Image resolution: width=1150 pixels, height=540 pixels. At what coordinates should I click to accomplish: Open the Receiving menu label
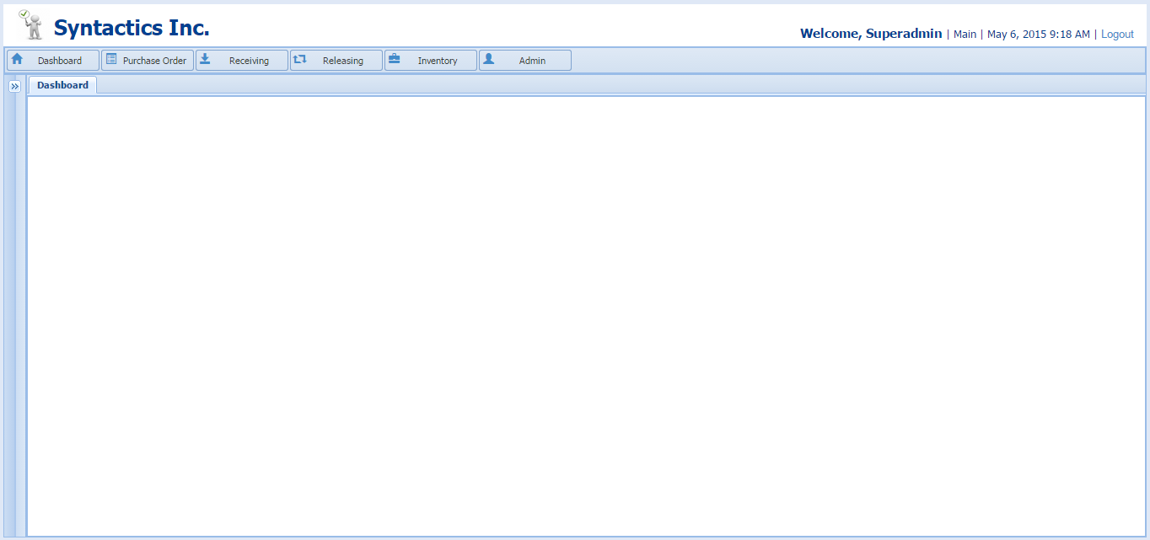tap(249, 61)
